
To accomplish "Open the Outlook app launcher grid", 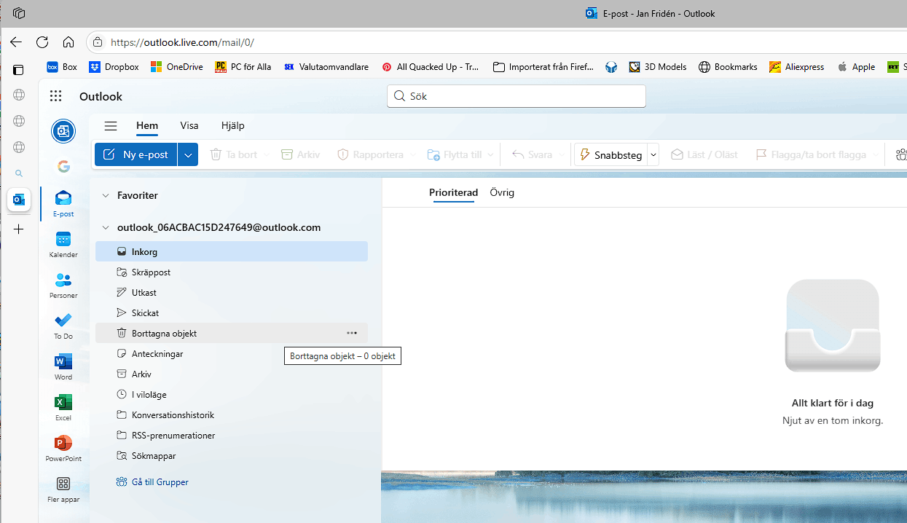I will tap(56, 96).
